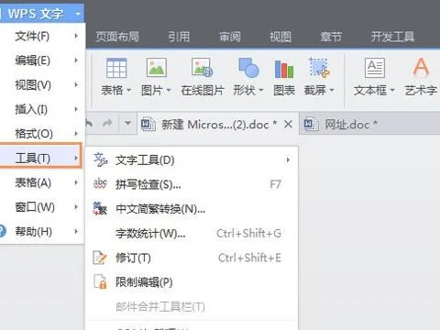Click the 艺术字 word art icon
Image resolution: width=440 pixels, height=330 pixels.
[x=421, y=67]
